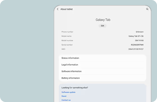The height and width of the screenshot is (102, 157).
Task: Open search with the magnifier icon
Action: coord(147,9)
